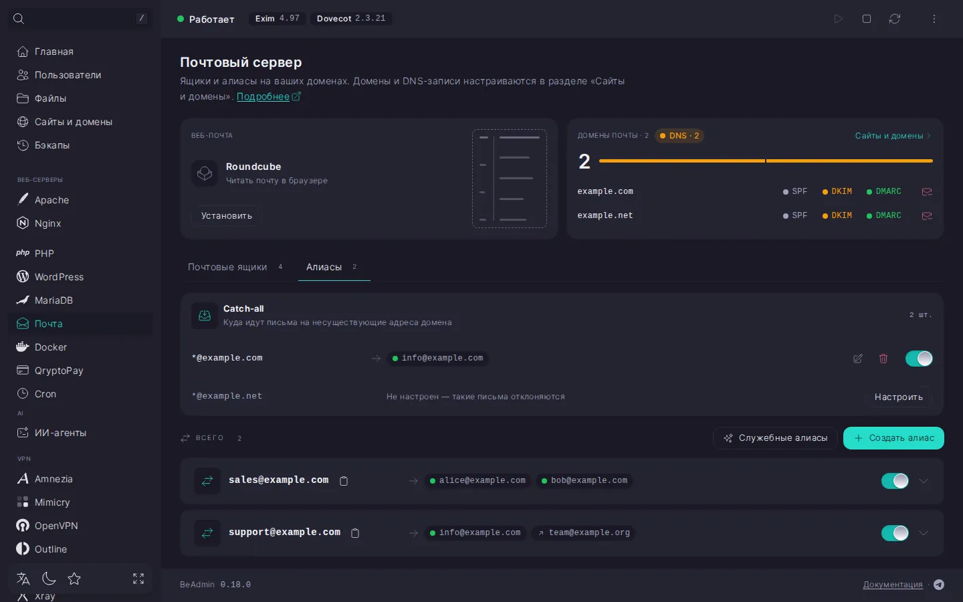Open the language switcher icon
The width and height of the screenshot is (963, 602).
click(23, 579)
